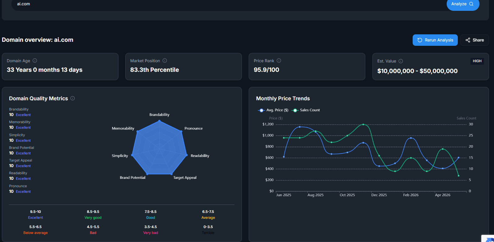This screenshot has height=242, width=494.
Task: Click the Memorability label on the radar chart
Action: [x=123, y=128]
